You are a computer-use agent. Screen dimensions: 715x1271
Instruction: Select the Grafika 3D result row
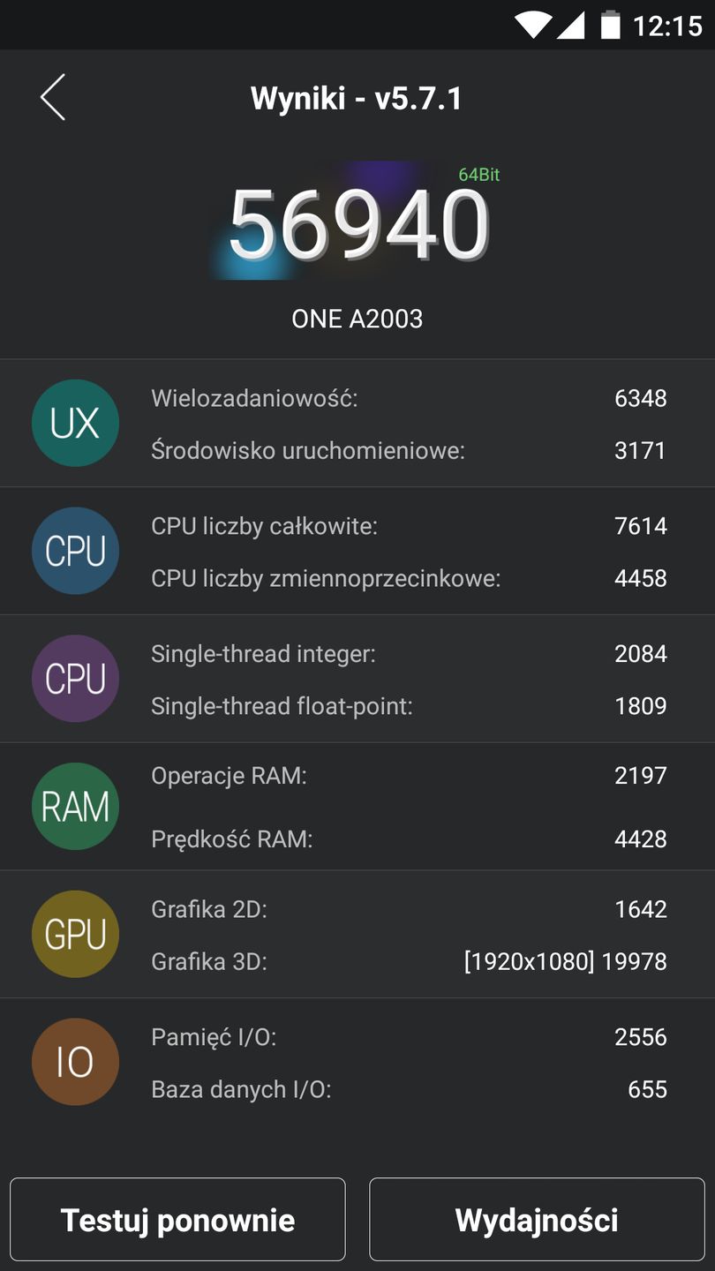(409, 961)
